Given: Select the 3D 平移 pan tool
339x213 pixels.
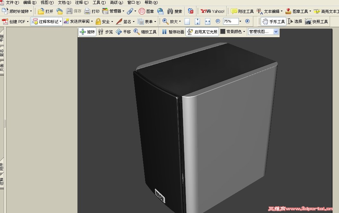Looking at the screenshot, I should coord(123,32).
